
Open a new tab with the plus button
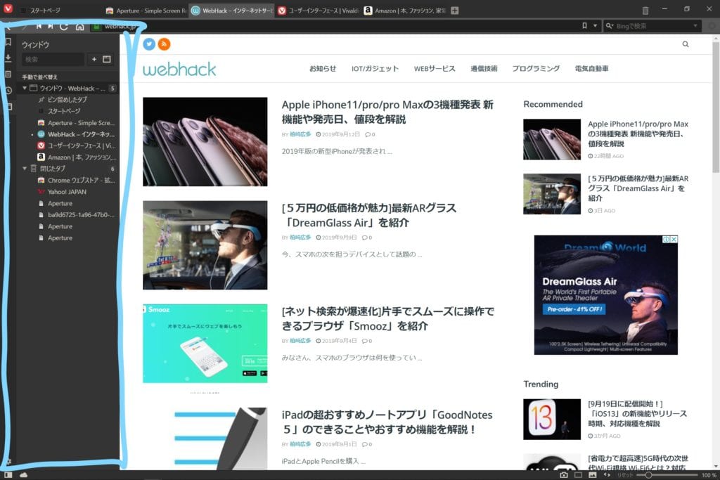click(x=455, y=10)
